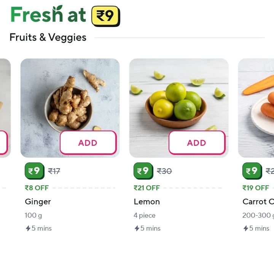Click the Fruits & Veggies section heading
The height and width of the screenshot is (266, 274).
[x=48, y=37]
